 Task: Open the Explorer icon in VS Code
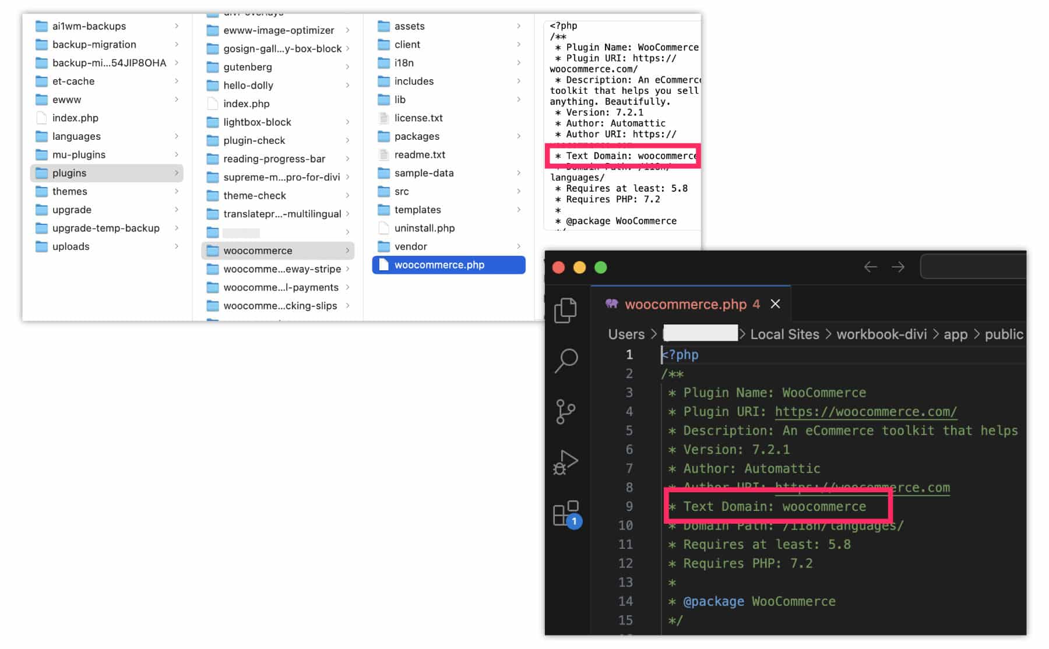565,310
